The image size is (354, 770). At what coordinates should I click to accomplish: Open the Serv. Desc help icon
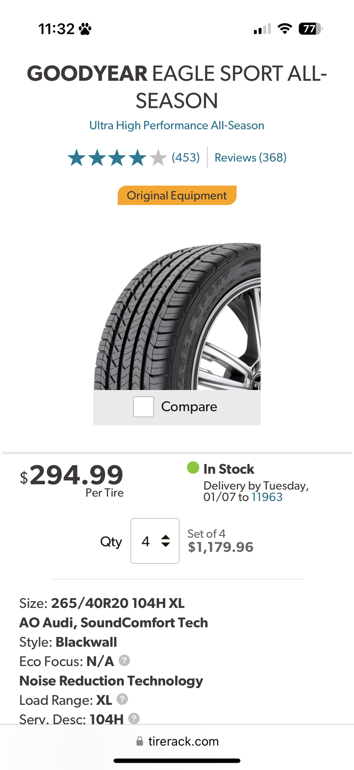pos(133,718)
